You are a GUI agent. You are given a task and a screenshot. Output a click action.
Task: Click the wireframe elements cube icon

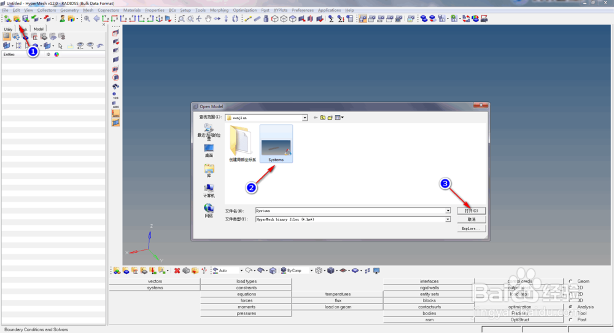pos(319,271)
